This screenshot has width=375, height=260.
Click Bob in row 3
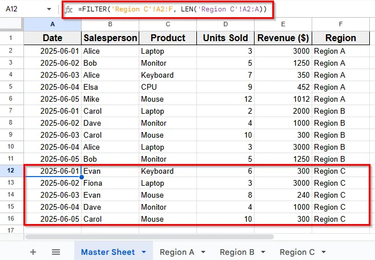click(110, 63)
